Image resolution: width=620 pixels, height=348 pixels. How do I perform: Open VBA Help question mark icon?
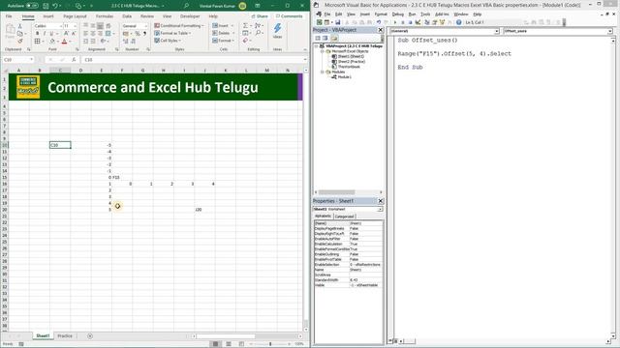458,22
